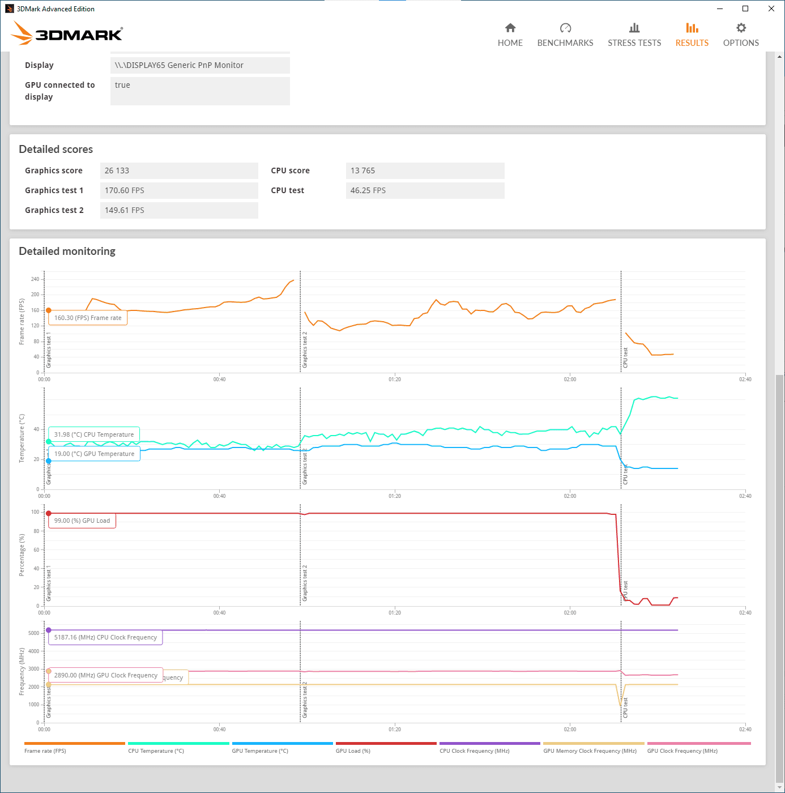Screen dimensions: 785x793
Task: Go to HOME tab label
Action: click(x=510, y=43)
